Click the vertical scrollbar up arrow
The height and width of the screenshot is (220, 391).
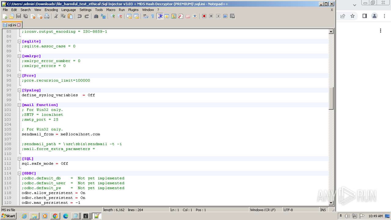click(x=331, y=31)
